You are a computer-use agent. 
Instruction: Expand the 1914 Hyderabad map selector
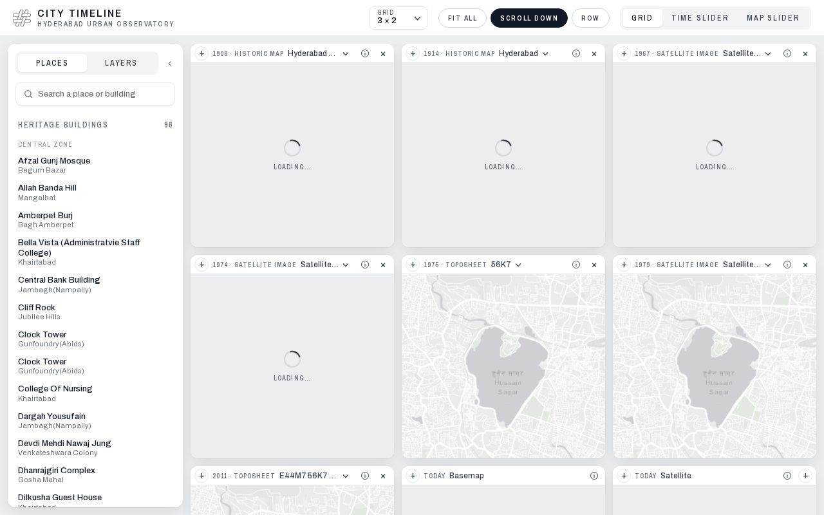tap(524, 53)
